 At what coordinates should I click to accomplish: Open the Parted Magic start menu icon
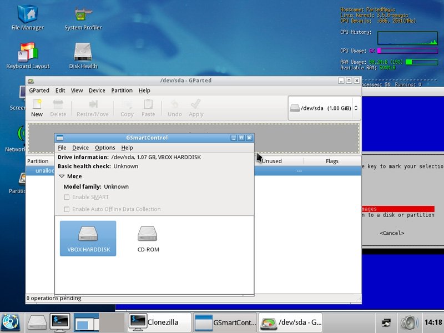(11, 322)
